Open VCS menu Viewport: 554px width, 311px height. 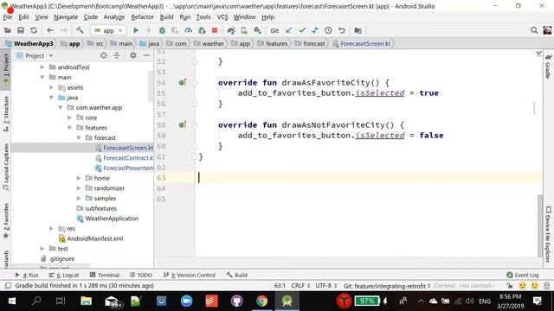222,17
